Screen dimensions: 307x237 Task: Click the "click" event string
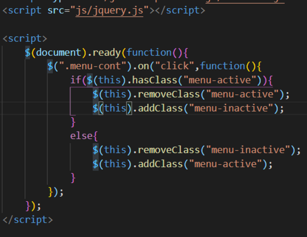174,66
